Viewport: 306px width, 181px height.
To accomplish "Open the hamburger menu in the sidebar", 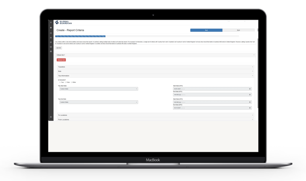I will 51,22.
